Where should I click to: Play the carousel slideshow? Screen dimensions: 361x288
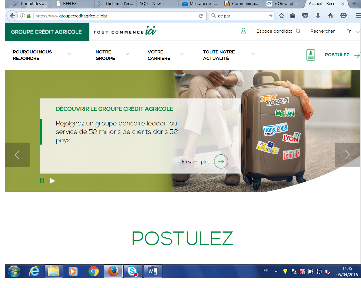point(52,181)
